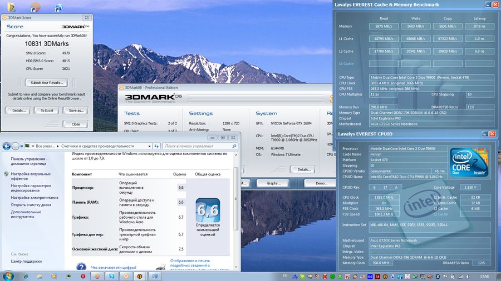Click the 'To Excel' button
Image resolution: width=501 pixels, height=281 pixels.
point(46,111)
